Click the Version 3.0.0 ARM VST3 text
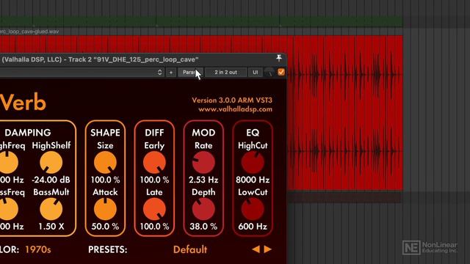 tap(232, 100)
